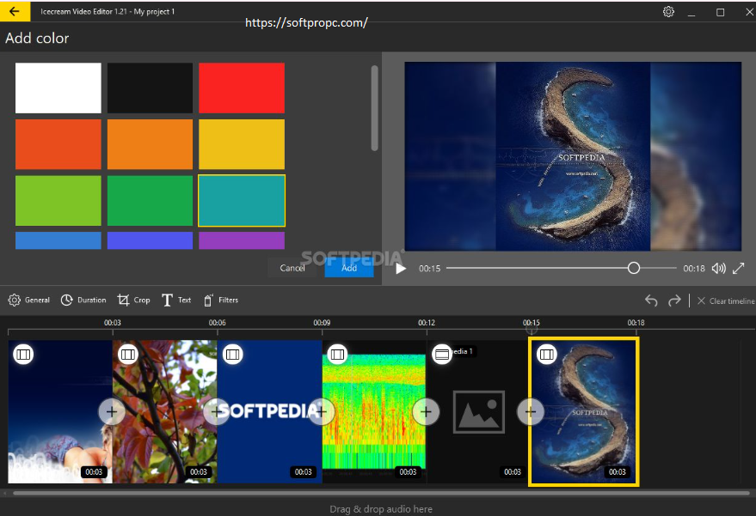
Task: Pick the white color swatch
Action: pos(58,88)
